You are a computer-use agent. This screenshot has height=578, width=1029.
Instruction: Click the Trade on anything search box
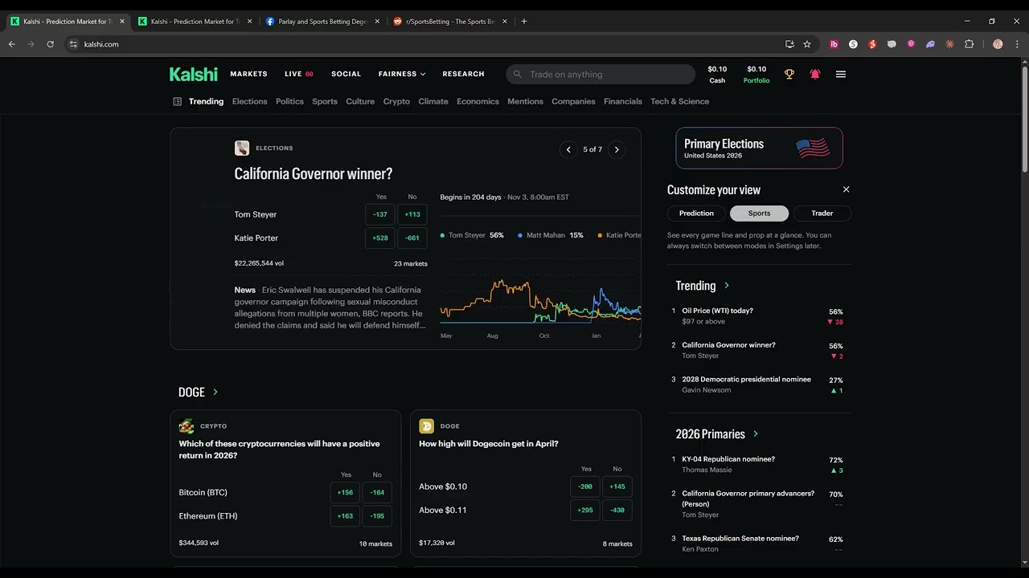point(601,75)
